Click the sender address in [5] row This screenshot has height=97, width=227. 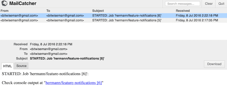[x=19, y=20]
